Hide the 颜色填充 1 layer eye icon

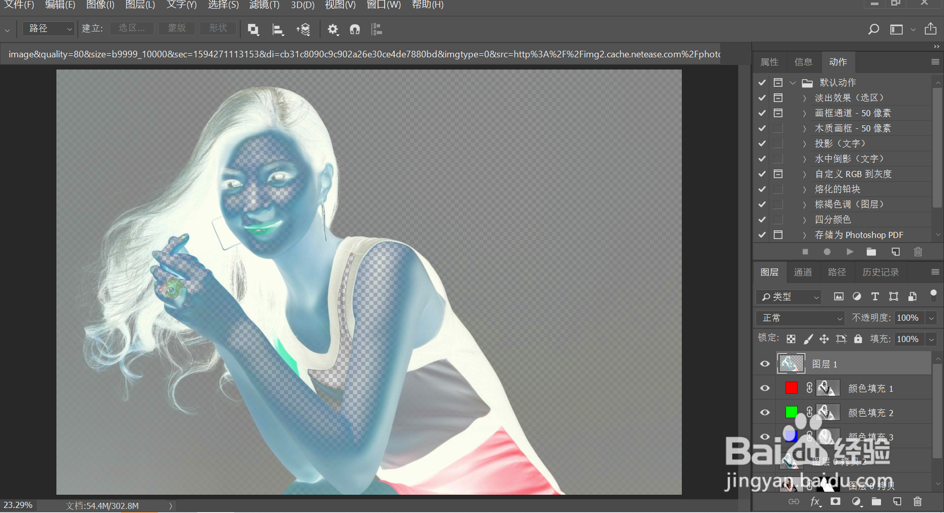[765, 388]
